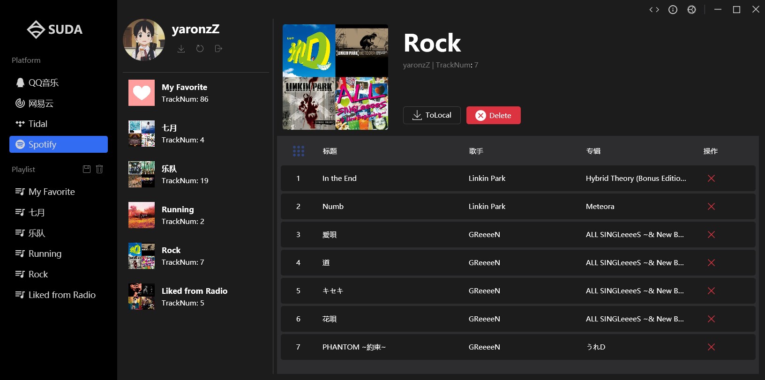Image resolution: width=765 pixels, height=380 pixels.
Task: Select the 道 track title
Action: point(326,262)
